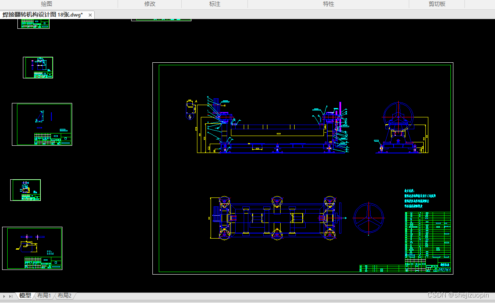The image size is (495, 303).
Task: Close the 焊接翻转机构设计图 18张.dwg tab
Action: [x=90, y=15]
